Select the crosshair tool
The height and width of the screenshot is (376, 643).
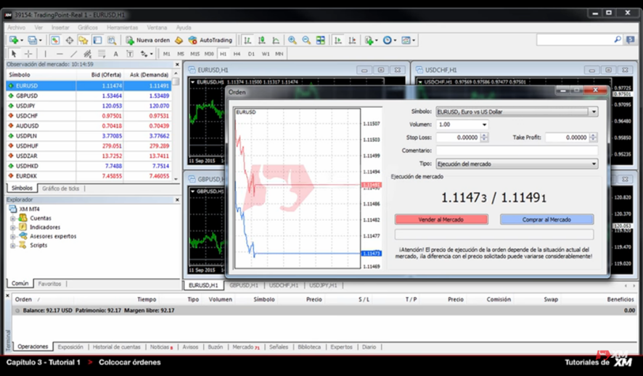(28, 54)
